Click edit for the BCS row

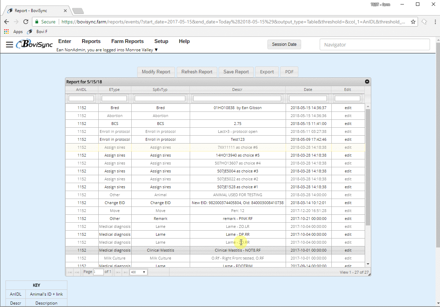(348, 124)
